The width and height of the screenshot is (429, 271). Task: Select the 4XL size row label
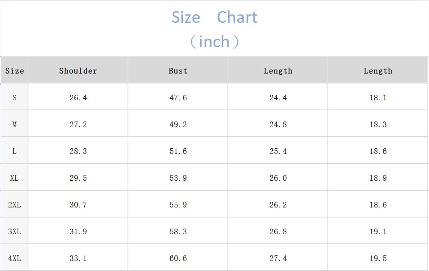point(14,259)
